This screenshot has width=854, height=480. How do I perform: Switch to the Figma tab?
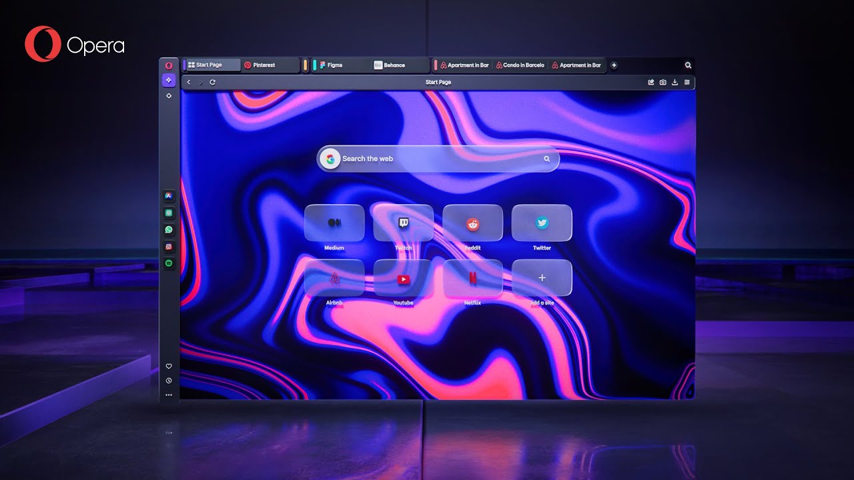tap(332, 65)
